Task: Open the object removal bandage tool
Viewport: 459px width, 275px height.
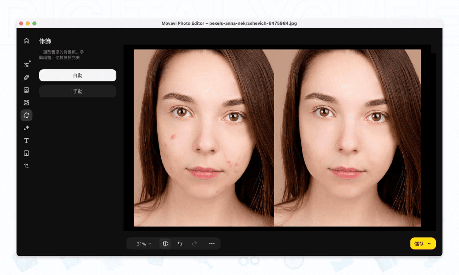Action: [x=26, y=77]
